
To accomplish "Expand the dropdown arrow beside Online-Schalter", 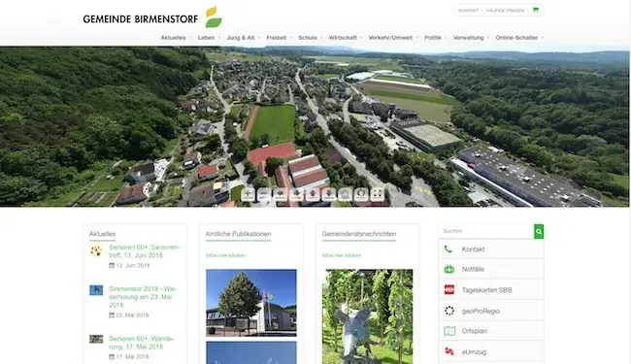I will tap(543, 38).
